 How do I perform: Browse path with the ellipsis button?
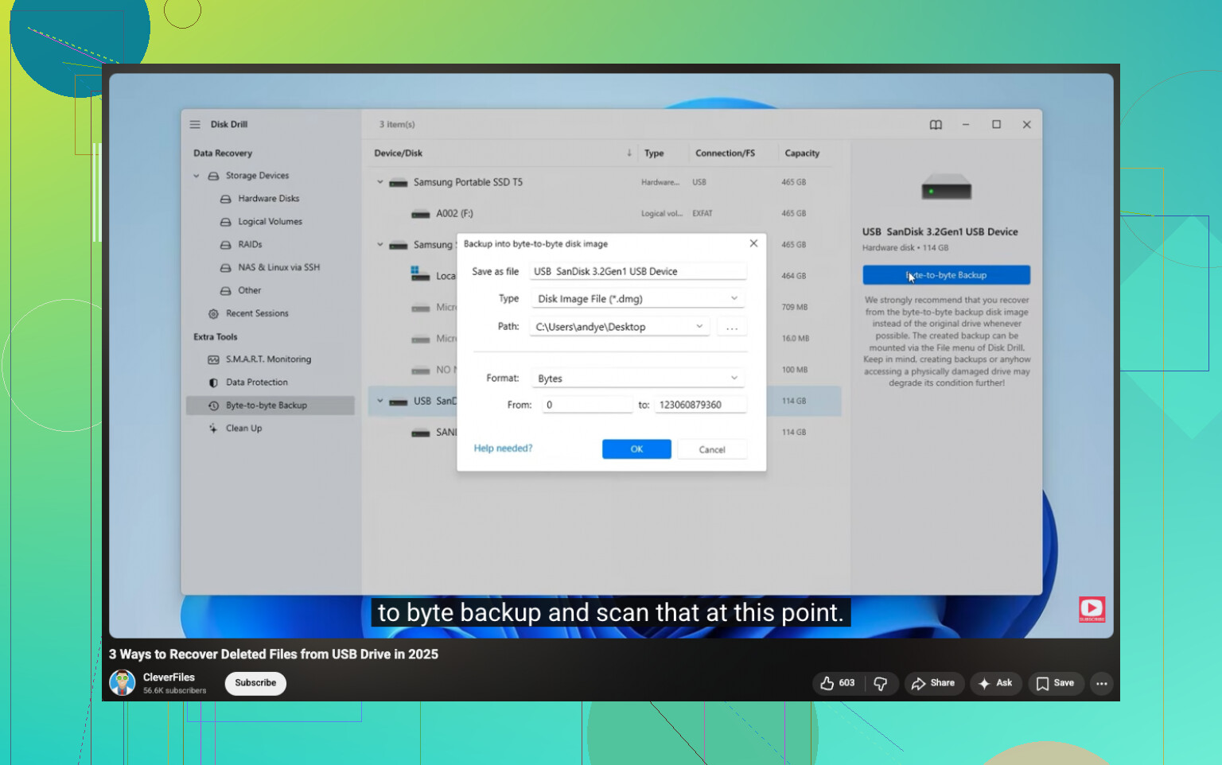coord(732,328)
